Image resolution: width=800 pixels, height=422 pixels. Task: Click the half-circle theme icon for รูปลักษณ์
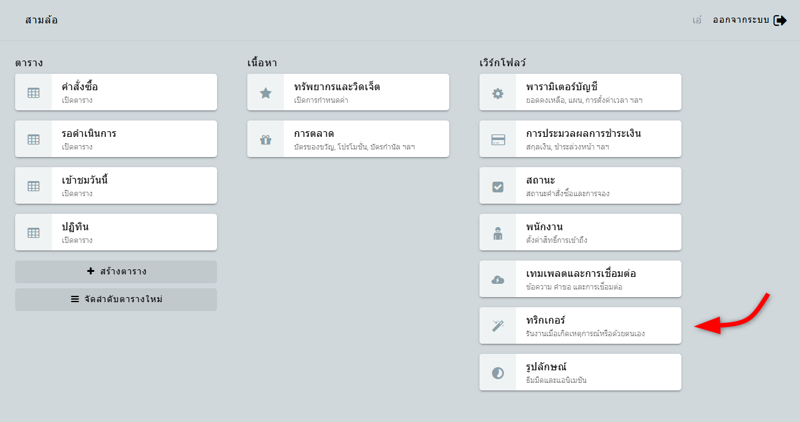[x=498, y=373]
